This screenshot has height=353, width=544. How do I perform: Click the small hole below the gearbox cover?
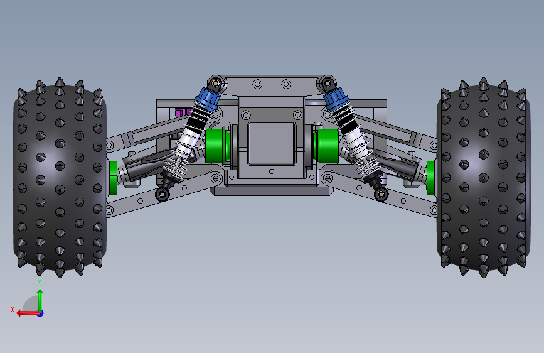click(x=272, y=171)
